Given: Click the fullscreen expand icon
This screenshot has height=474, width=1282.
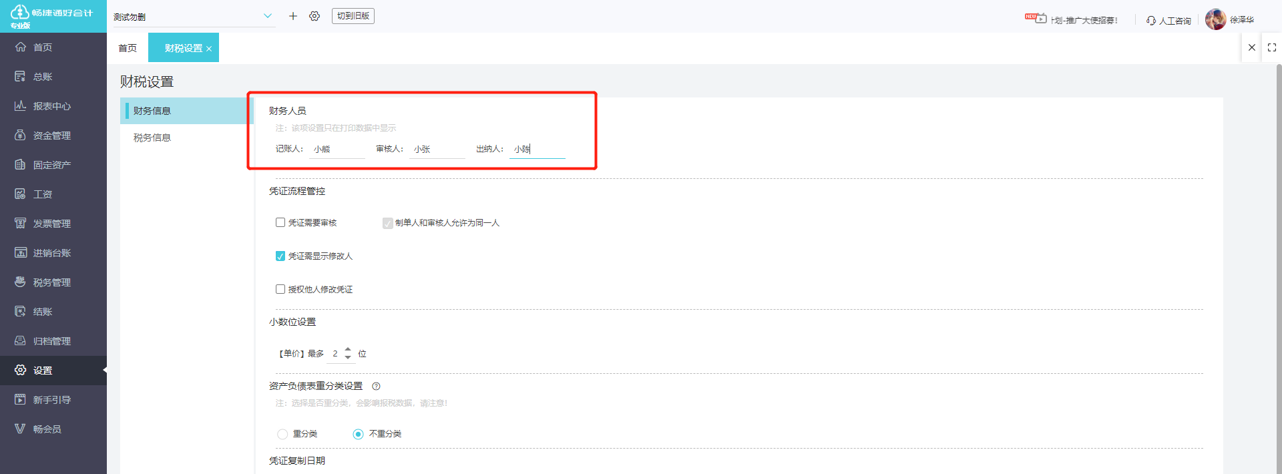Looking at the screenshot, I should coord(1271,47).
